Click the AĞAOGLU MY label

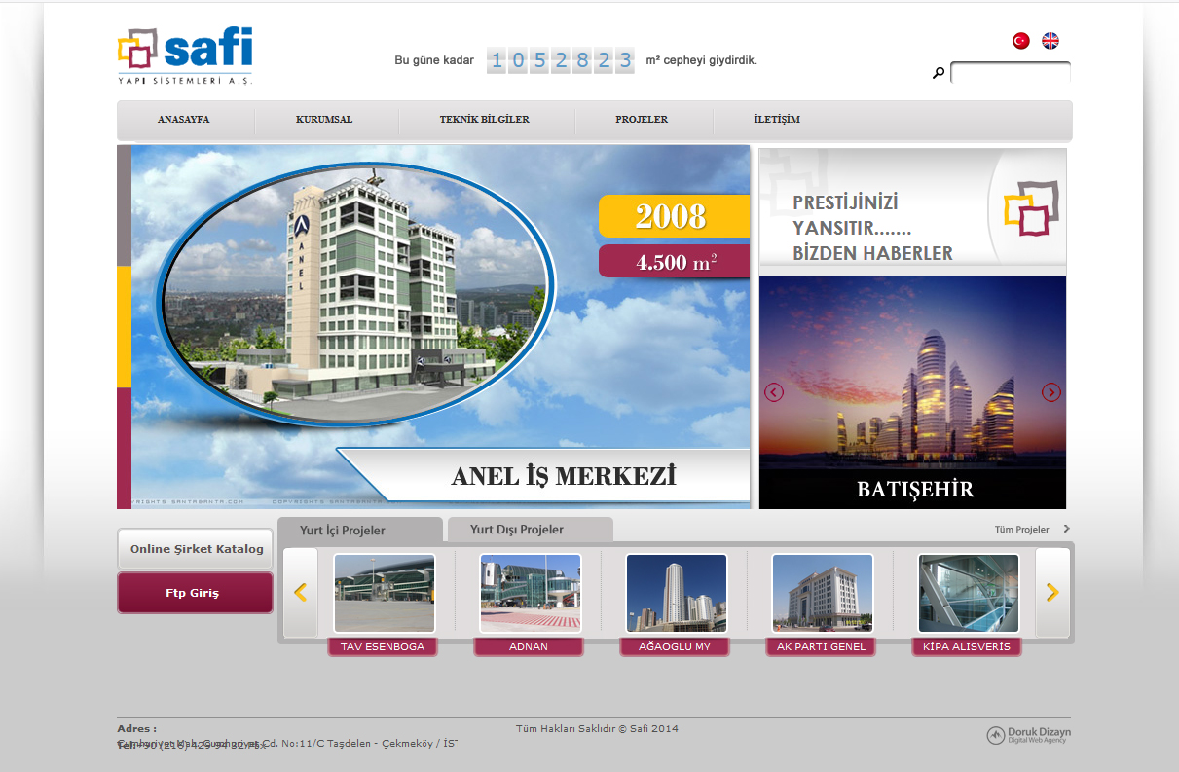[x=675, y=646]
